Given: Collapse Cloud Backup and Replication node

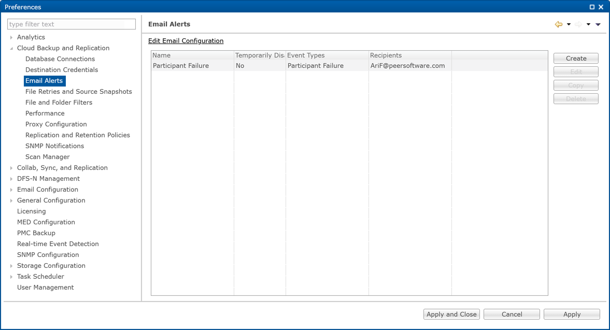Looking at the screenshot, I should 11,48.
